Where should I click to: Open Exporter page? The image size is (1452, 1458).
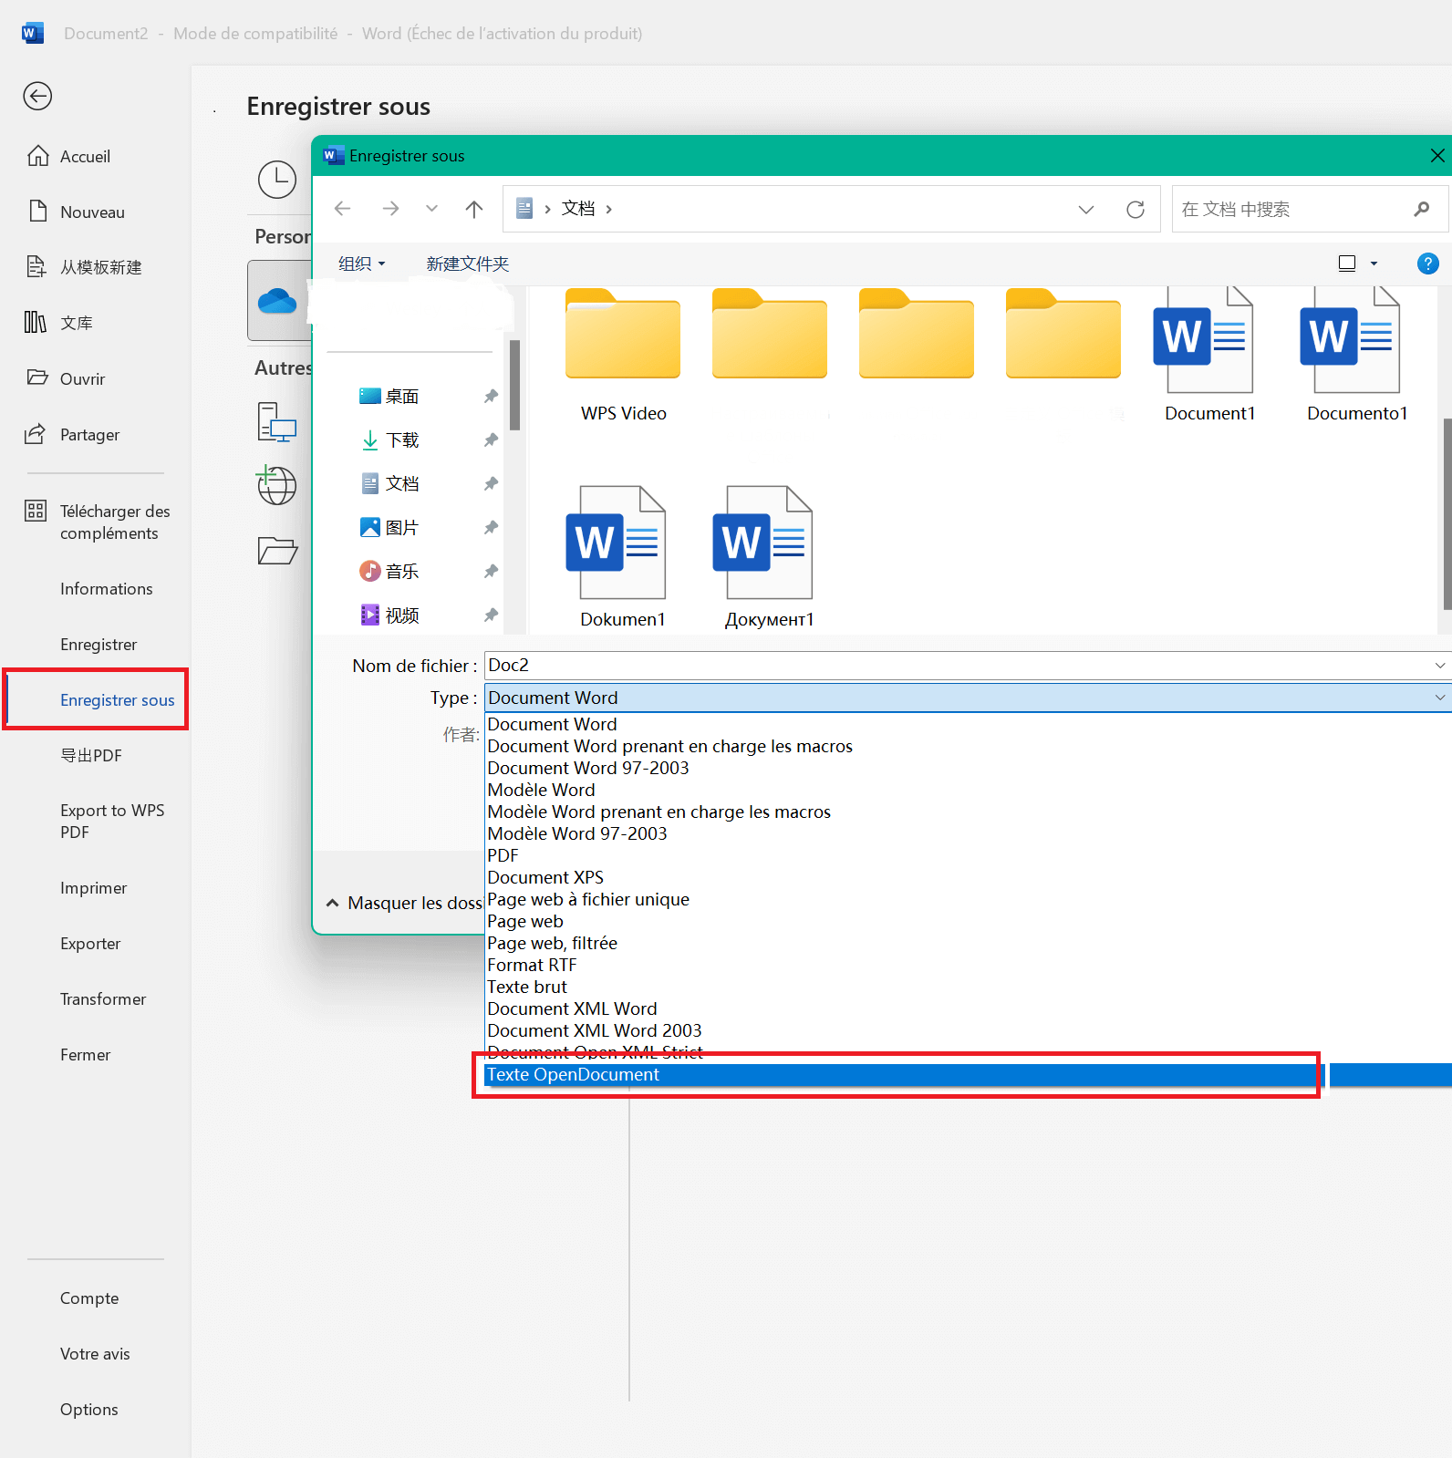90,944
